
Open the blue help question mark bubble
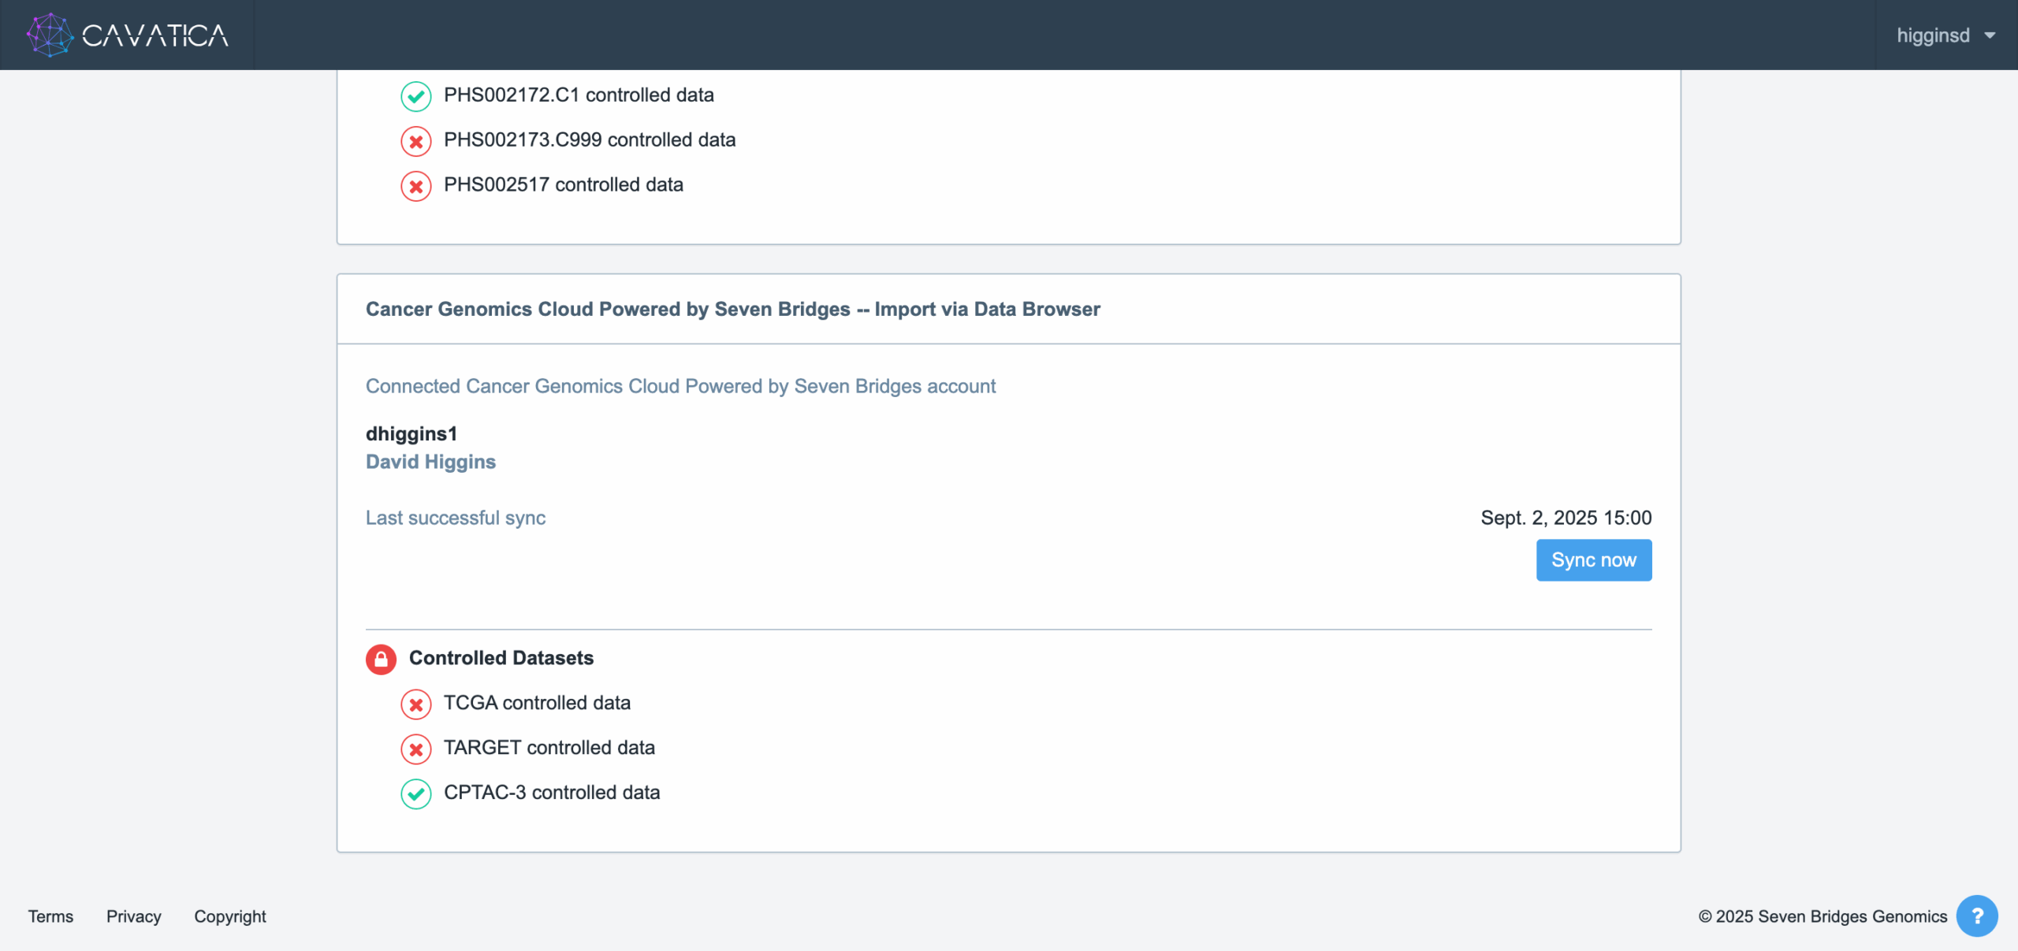(1976, 916)
